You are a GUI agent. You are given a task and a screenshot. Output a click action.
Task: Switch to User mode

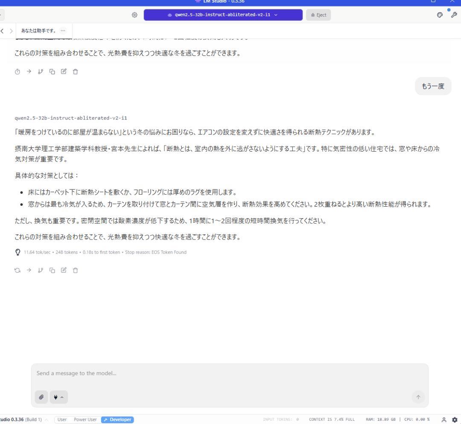(x=62, y=420)
